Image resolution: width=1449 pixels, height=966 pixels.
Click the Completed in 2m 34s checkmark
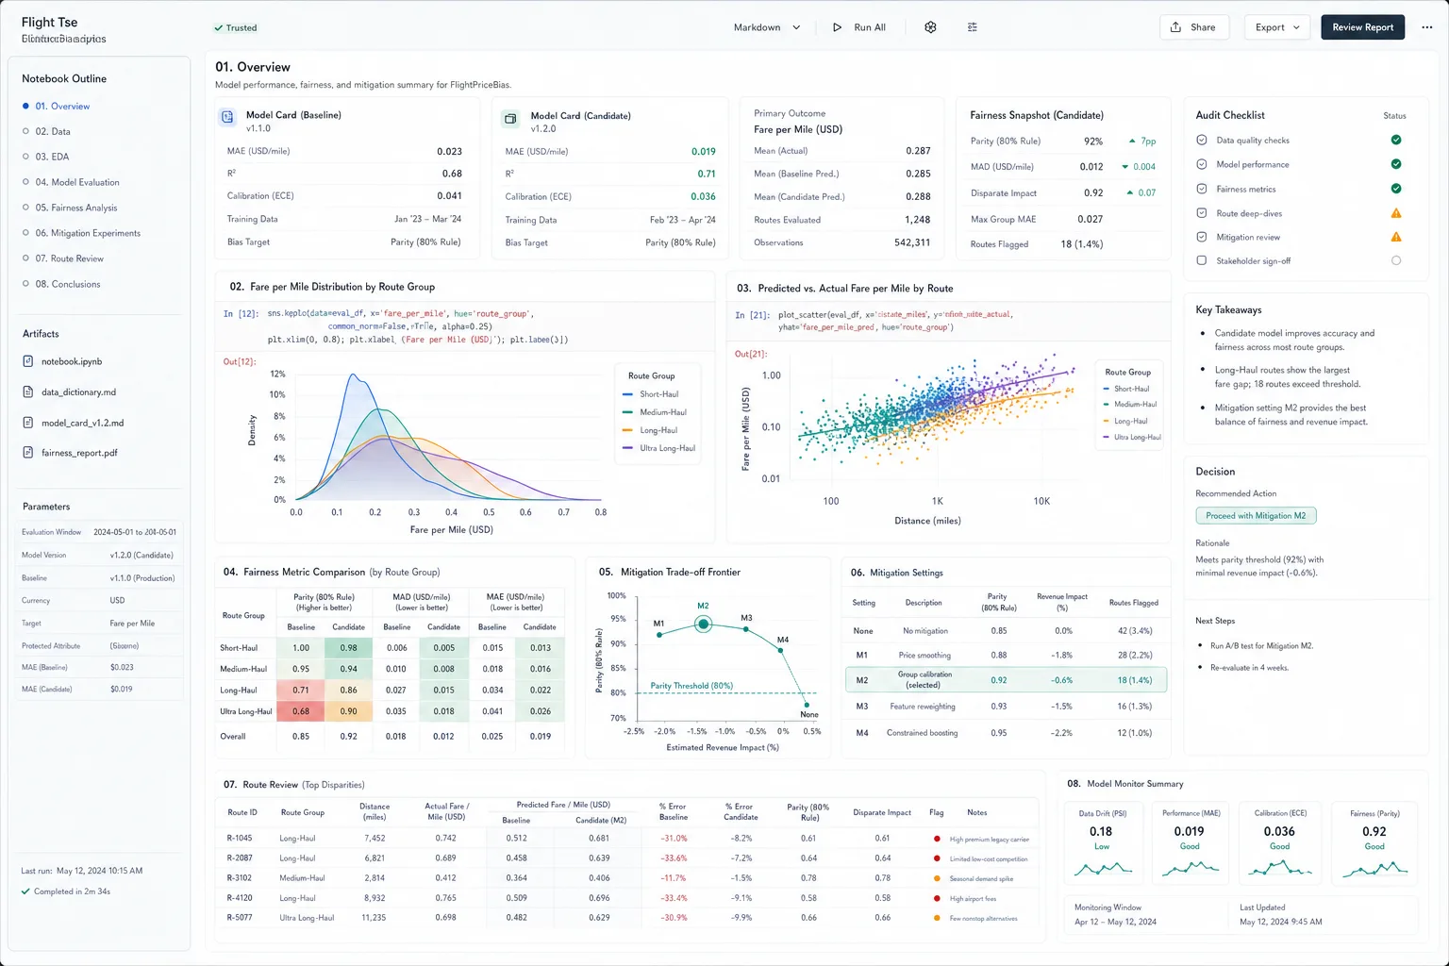(25, 891)
